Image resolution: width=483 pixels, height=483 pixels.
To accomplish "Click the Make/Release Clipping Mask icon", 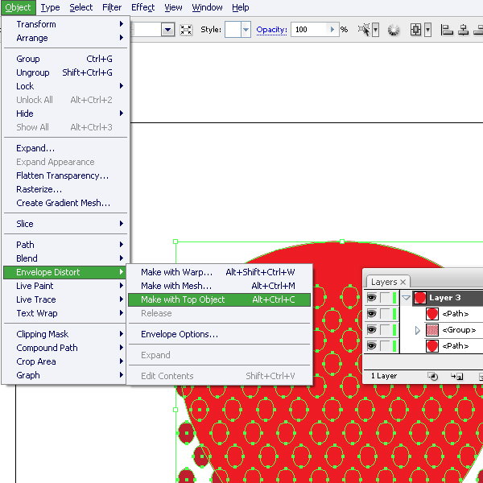I will [432, 376].
